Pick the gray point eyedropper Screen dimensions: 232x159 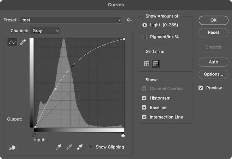pos(69,147)
